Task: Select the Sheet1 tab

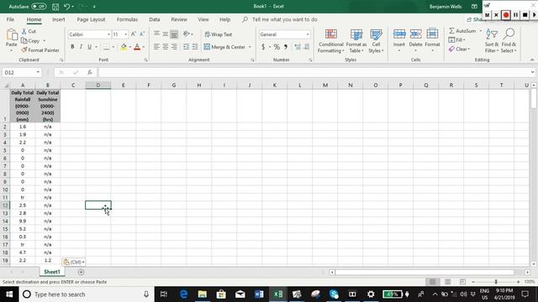Action: point(52,272)
